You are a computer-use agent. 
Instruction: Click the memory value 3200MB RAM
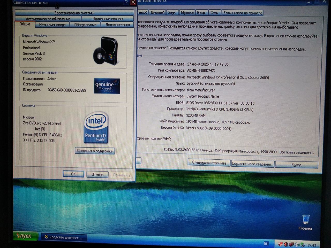196,115
